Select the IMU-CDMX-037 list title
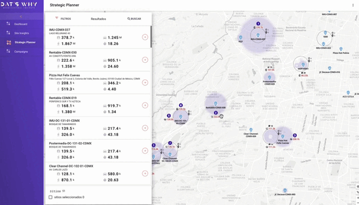359x205 pixels. pos(59,30)
